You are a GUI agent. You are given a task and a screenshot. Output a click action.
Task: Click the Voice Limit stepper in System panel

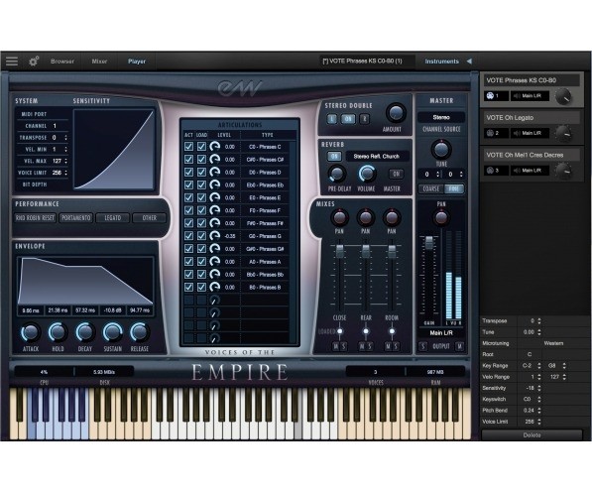click(x=66, y=173)
